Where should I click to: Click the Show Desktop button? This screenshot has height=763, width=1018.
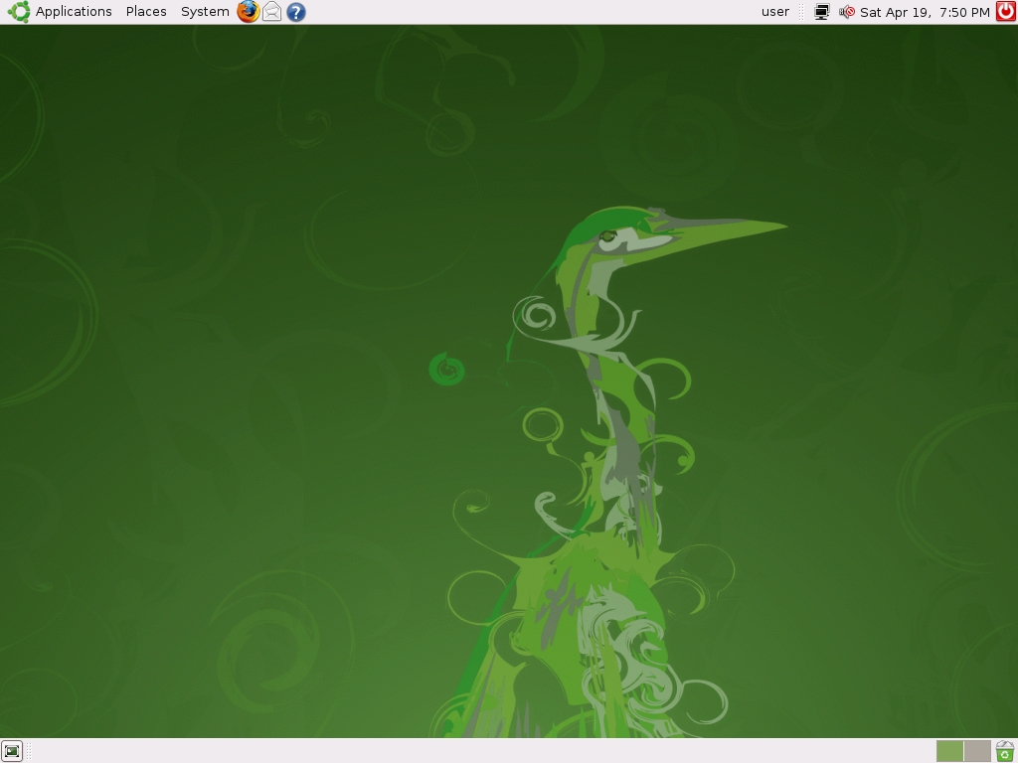[12, 751]
